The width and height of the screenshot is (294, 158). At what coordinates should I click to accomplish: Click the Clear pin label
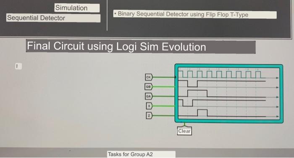click(184, 131)
